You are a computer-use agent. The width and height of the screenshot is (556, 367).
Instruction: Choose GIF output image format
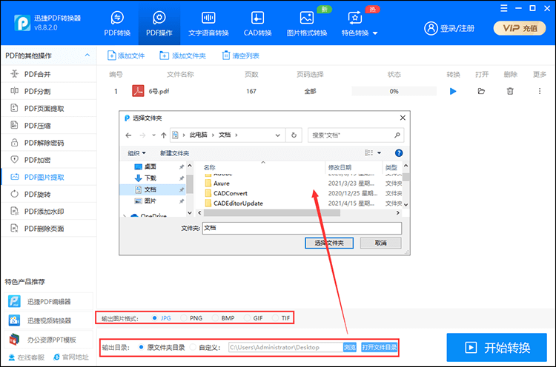tap(254, 318)
